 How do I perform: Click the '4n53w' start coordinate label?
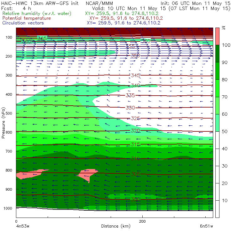pyautogui.click(x=23, y=226)
